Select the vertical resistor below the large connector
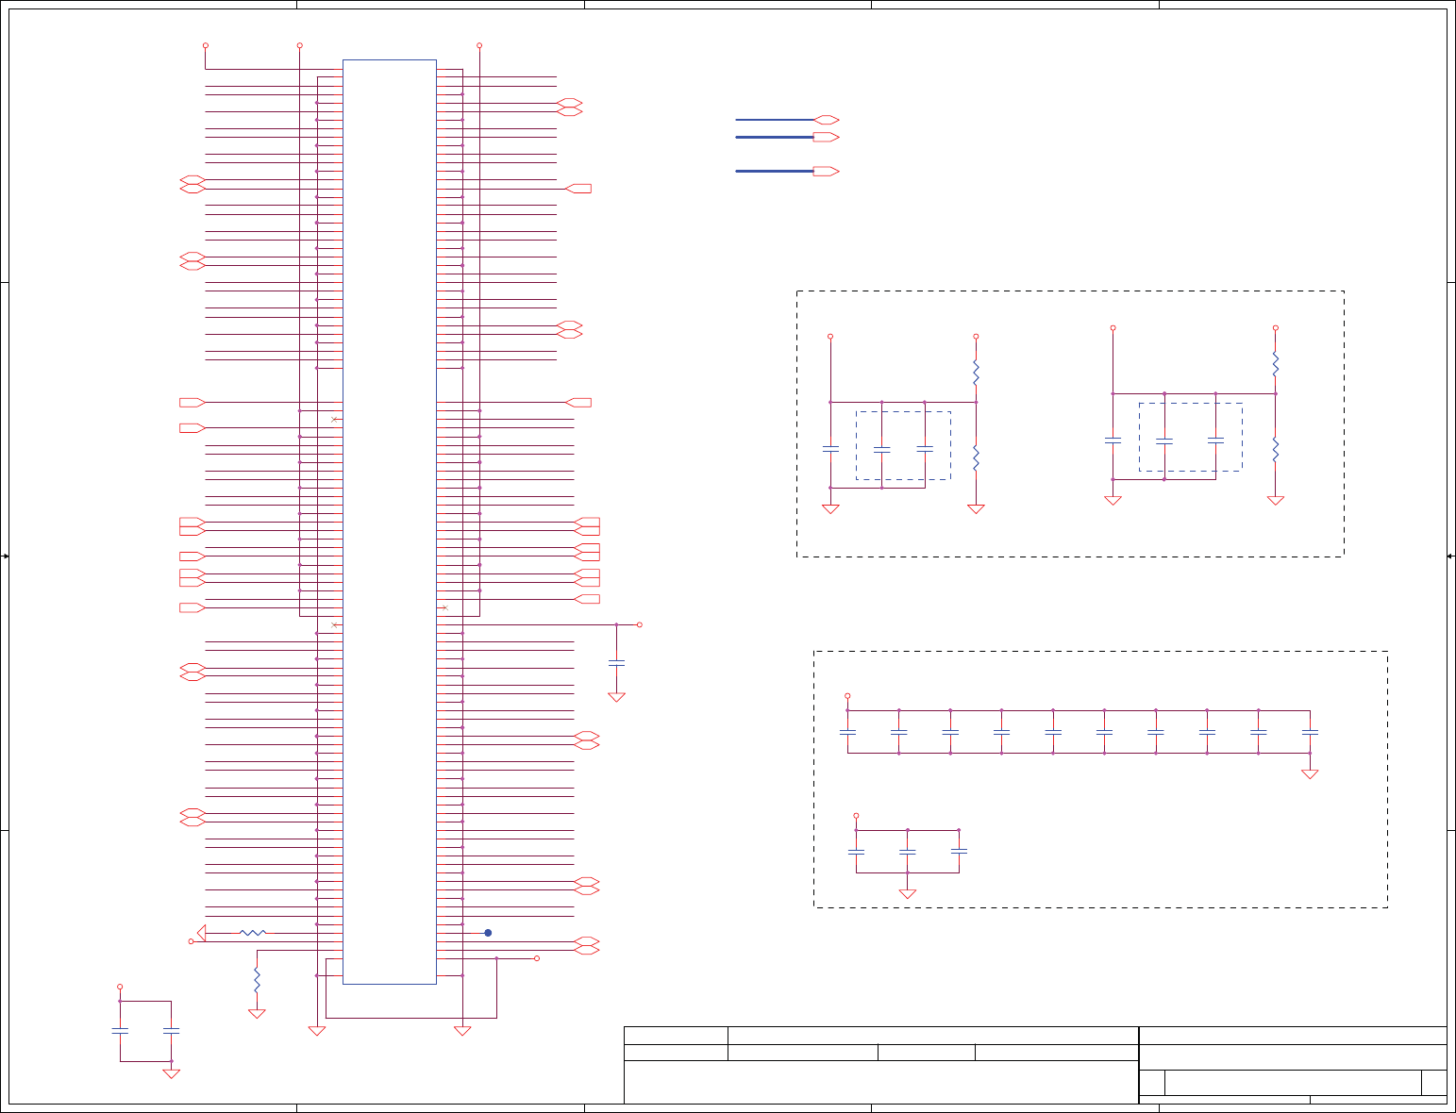The height and width of the screenshot is (1113, 1456). [257, 979]
